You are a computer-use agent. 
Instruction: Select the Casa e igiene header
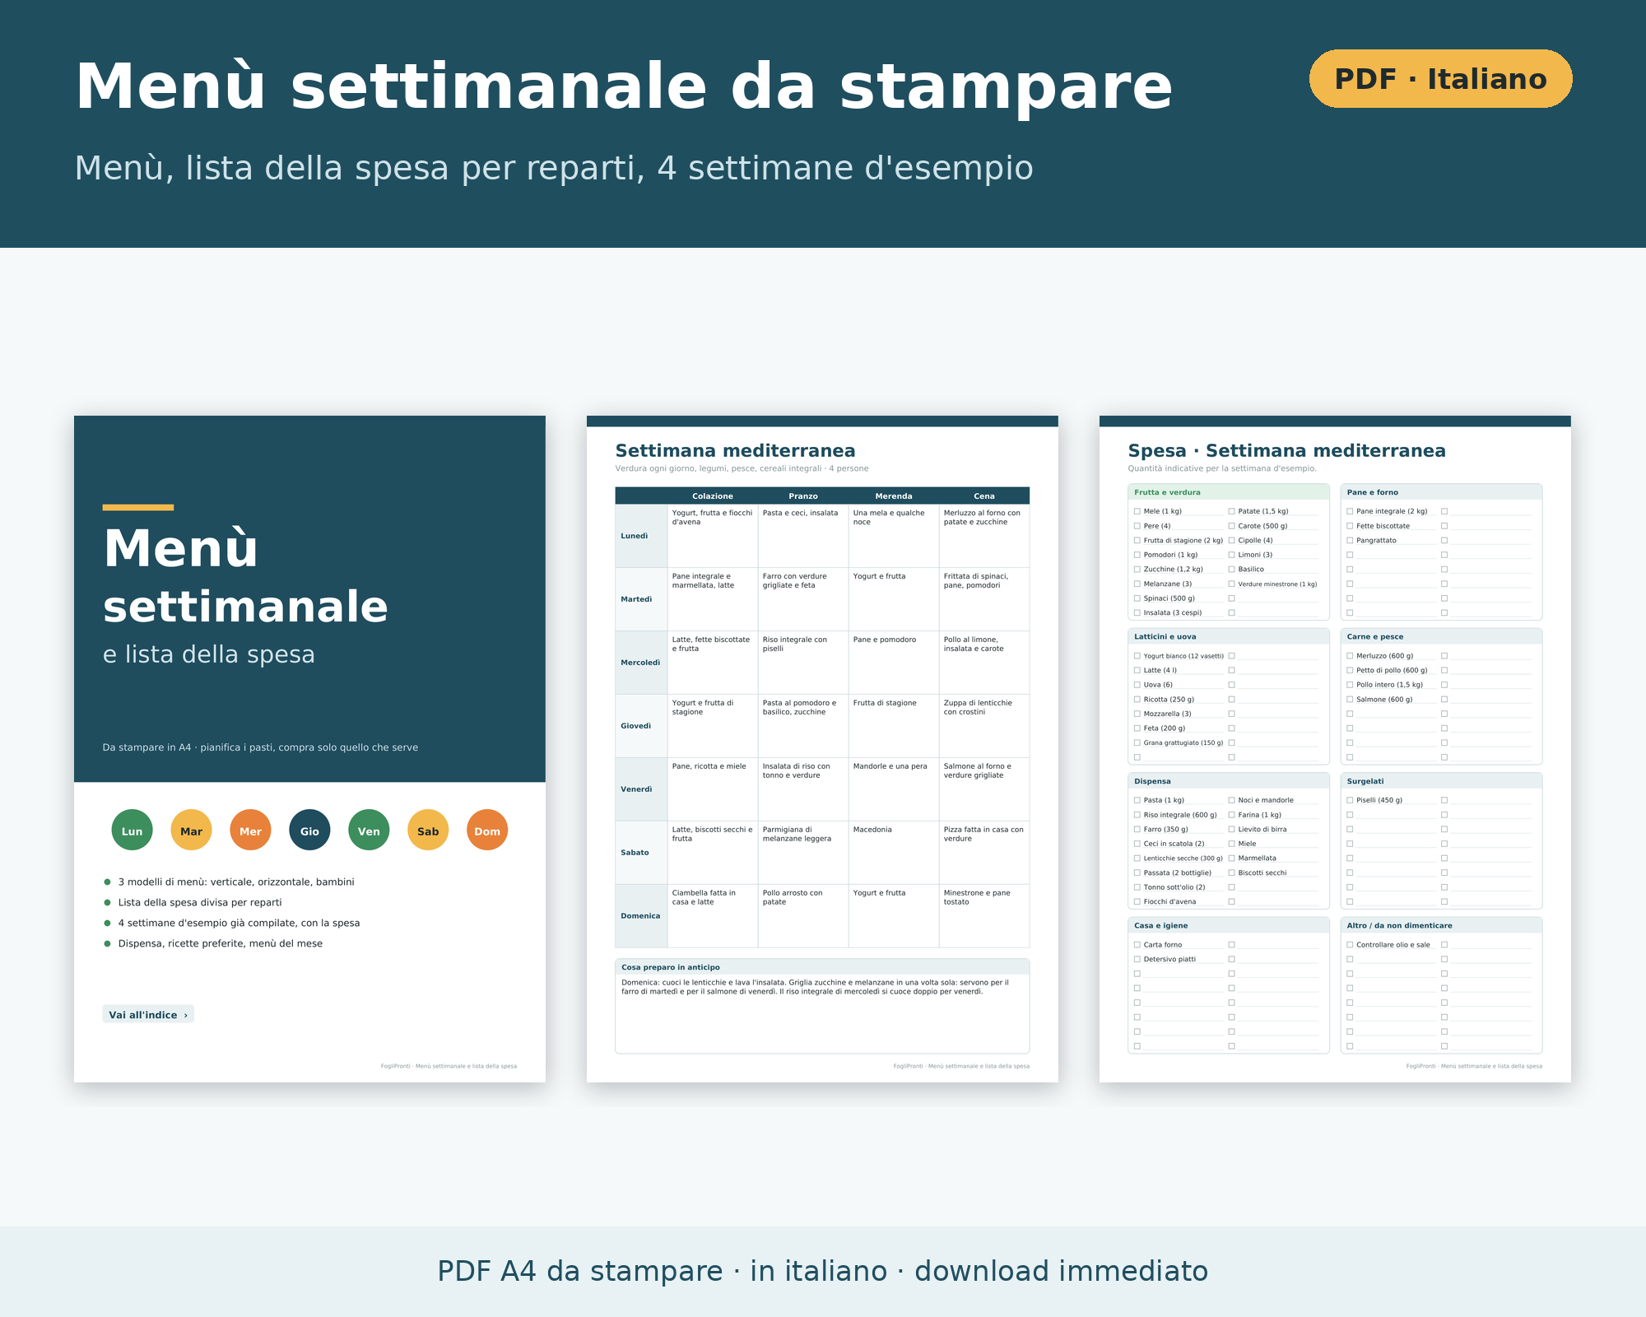(x=1229, y=925)
